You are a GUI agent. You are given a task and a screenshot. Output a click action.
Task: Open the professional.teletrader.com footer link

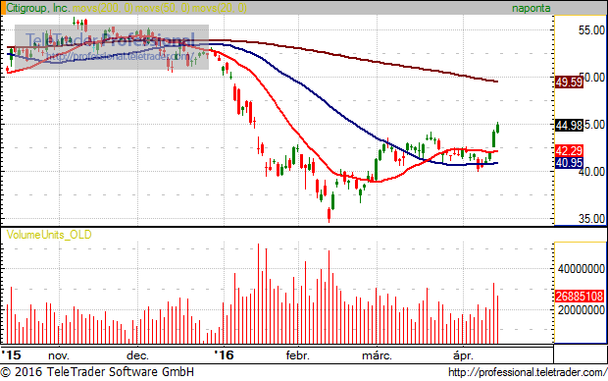(527, 372)
